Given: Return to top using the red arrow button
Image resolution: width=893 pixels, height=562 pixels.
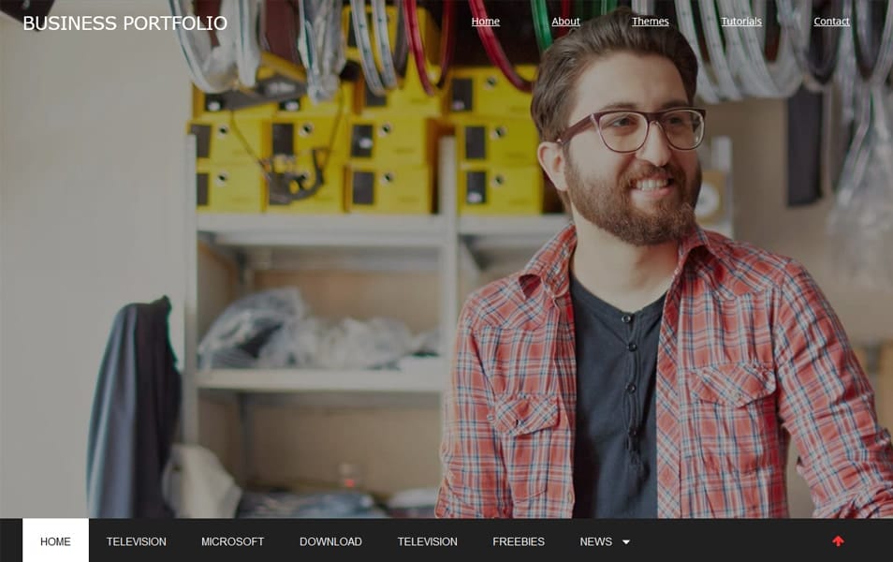Looking at the screenshot, I should point(840,540).
